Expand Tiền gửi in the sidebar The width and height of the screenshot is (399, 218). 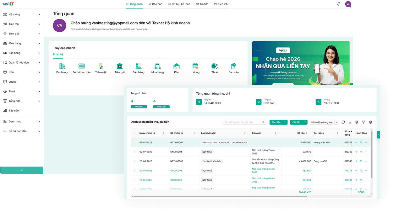(22, 34)
